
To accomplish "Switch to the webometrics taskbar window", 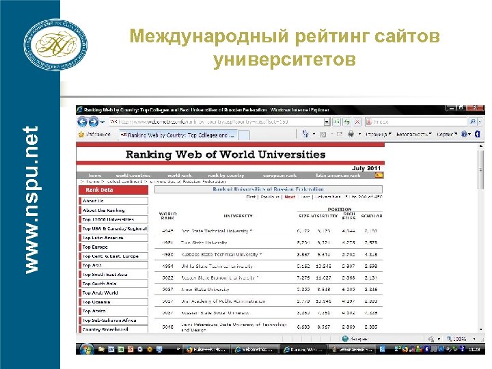I will 254,350.
